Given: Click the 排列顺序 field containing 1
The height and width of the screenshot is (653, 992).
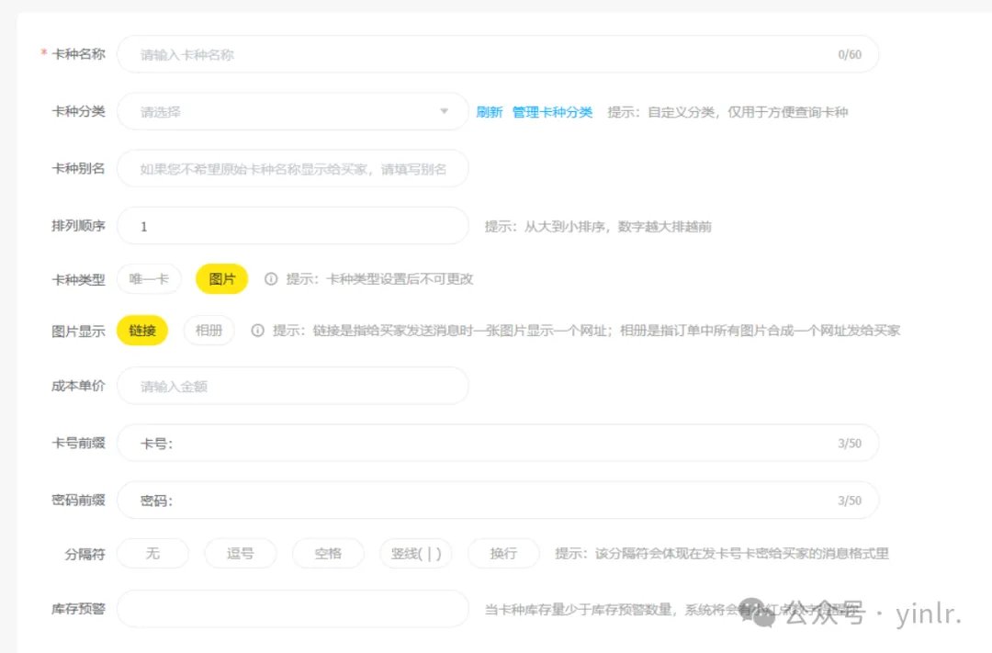Looking at the screenshot, I should click(x=293, y=226).
